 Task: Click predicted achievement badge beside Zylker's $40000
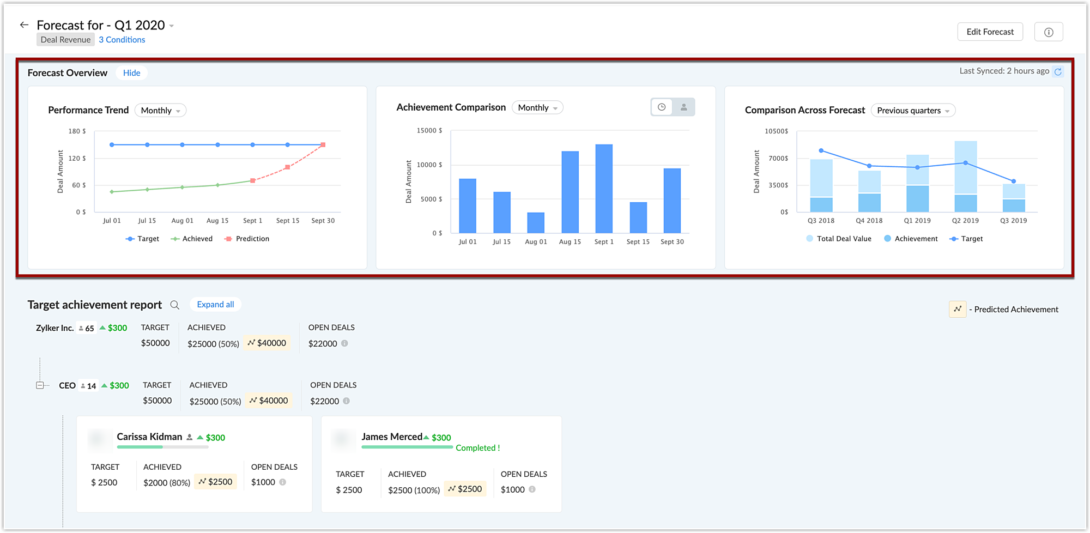pos(267,342)
